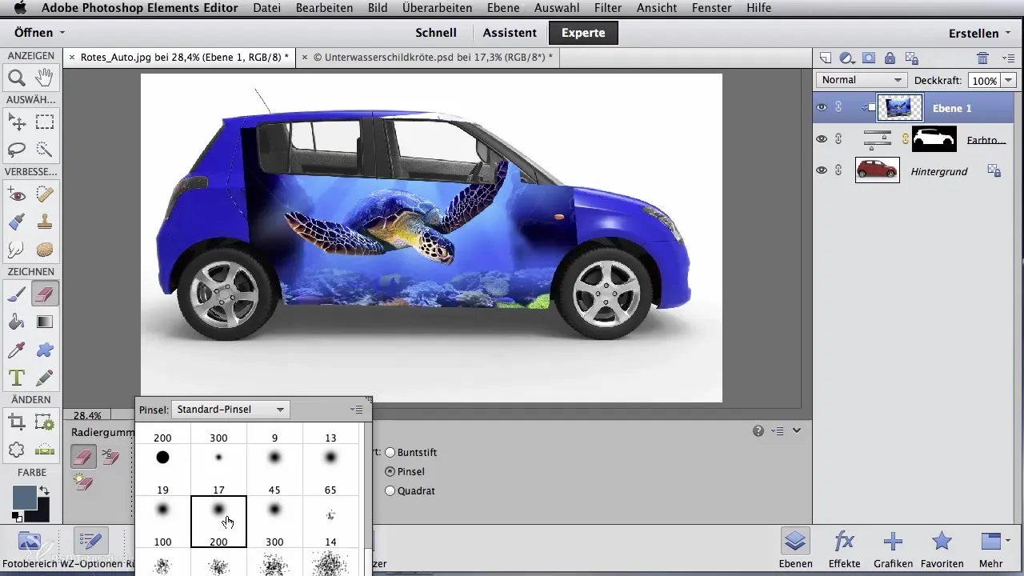Select the Quick Selection tool
The image size is (1024, 576).
[x=45, y=149]
